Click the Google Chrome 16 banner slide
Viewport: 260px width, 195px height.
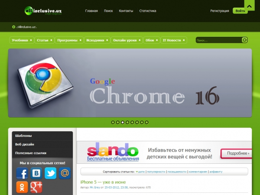tap(130, 83)
